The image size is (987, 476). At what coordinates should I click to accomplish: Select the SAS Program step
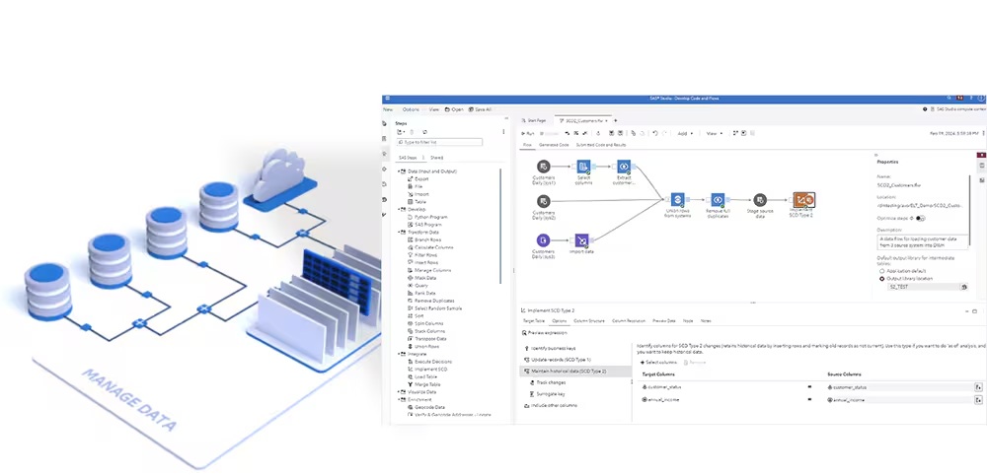coord(424,225)
